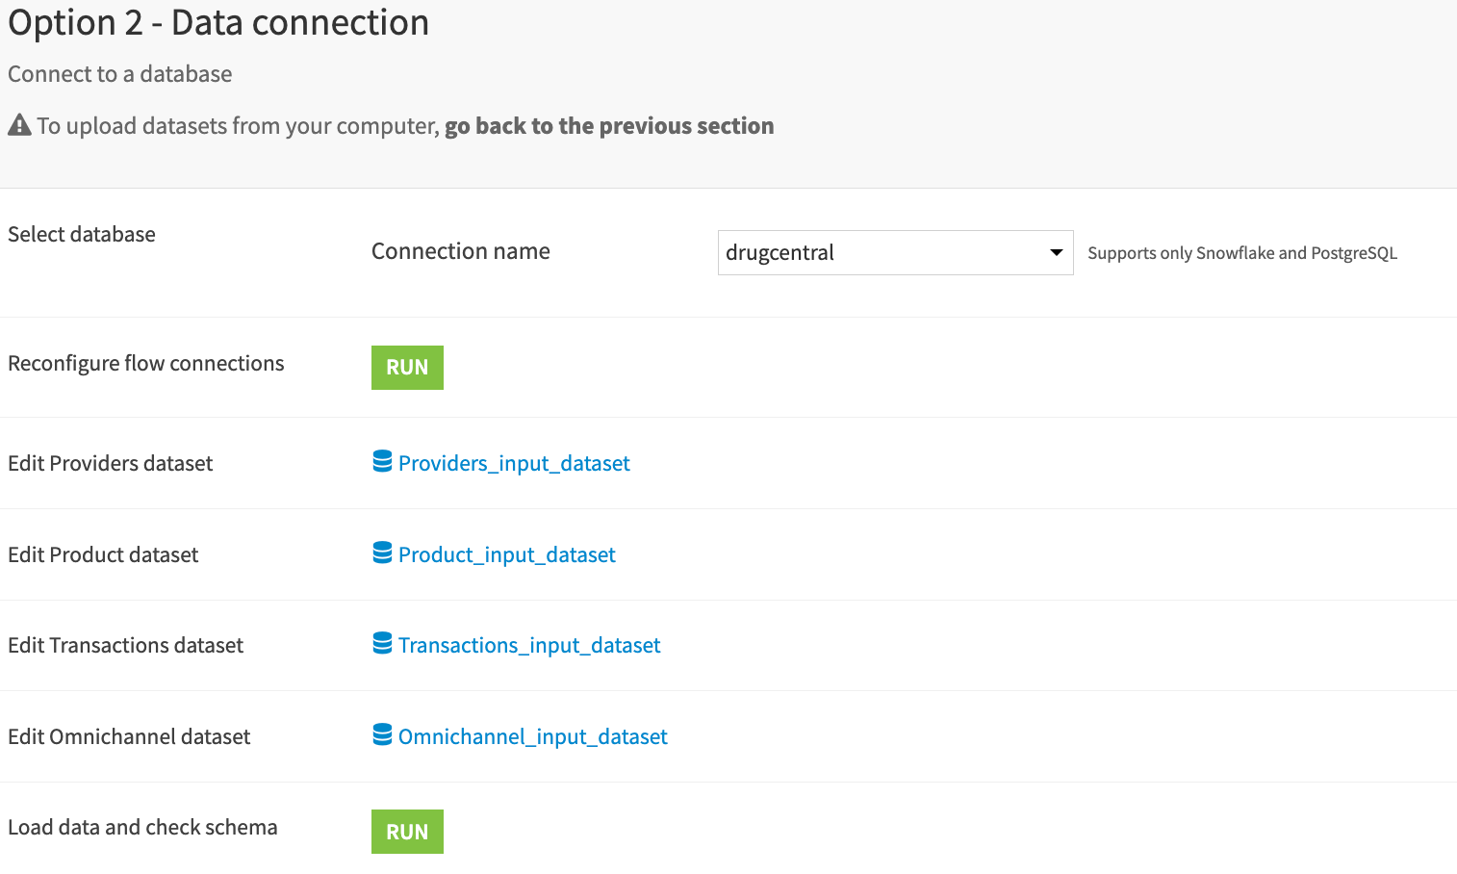This screenshot has height=874, width=1457.
Task: Click the Providers_input_dataset database icon
Action: click(382, 462)
